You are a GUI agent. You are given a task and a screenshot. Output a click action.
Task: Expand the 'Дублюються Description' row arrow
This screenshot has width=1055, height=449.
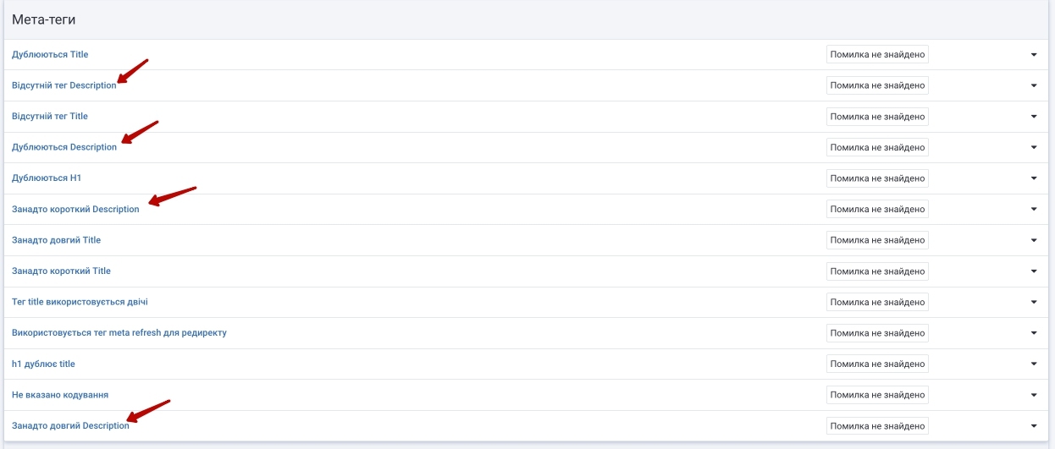[1034, 148]
